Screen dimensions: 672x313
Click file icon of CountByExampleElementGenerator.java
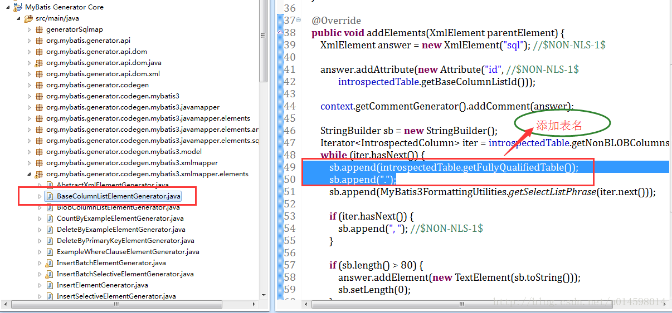tap(50, 218)
